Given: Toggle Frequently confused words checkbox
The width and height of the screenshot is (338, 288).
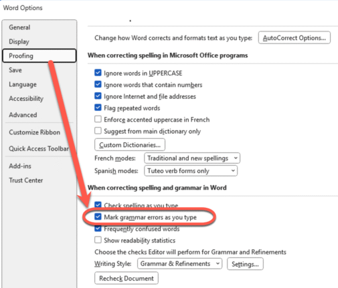Looking at the screenshot, I should point(98,229).
